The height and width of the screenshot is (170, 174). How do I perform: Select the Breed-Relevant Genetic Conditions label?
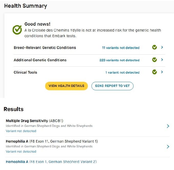tap(45, 47)
